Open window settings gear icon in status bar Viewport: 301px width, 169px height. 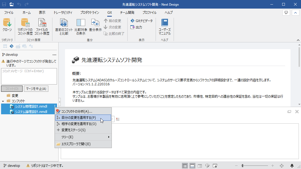pos(215,166)
